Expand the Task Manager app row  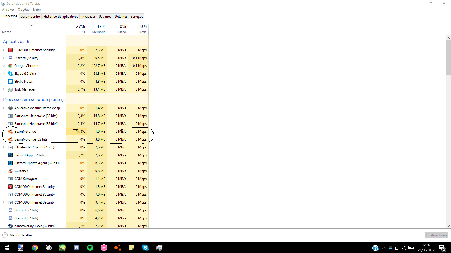[3, 89]
